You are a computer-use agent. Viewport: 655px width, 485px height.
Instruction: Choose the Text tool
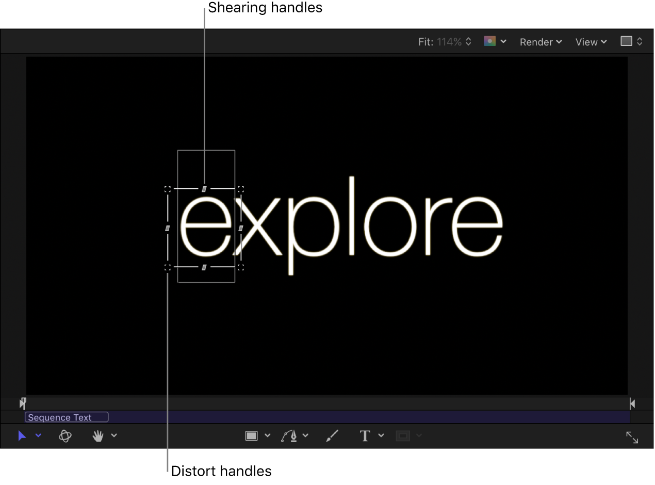pyautogui.click(x=365, y=436)
